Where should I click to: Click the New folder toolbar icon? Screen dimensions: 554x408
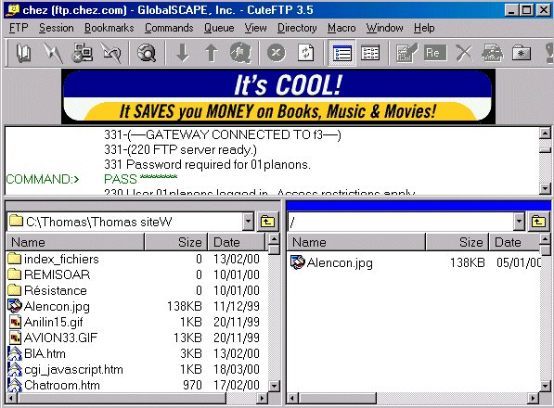click(522, 53)
